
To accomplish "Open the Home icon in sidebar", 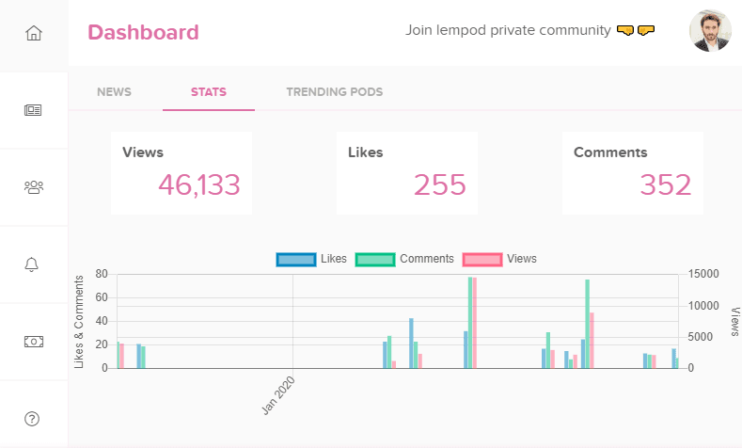I will point(34,33).
